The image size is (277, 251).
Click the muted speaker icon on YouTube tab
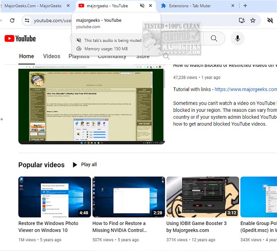point(142,6)
